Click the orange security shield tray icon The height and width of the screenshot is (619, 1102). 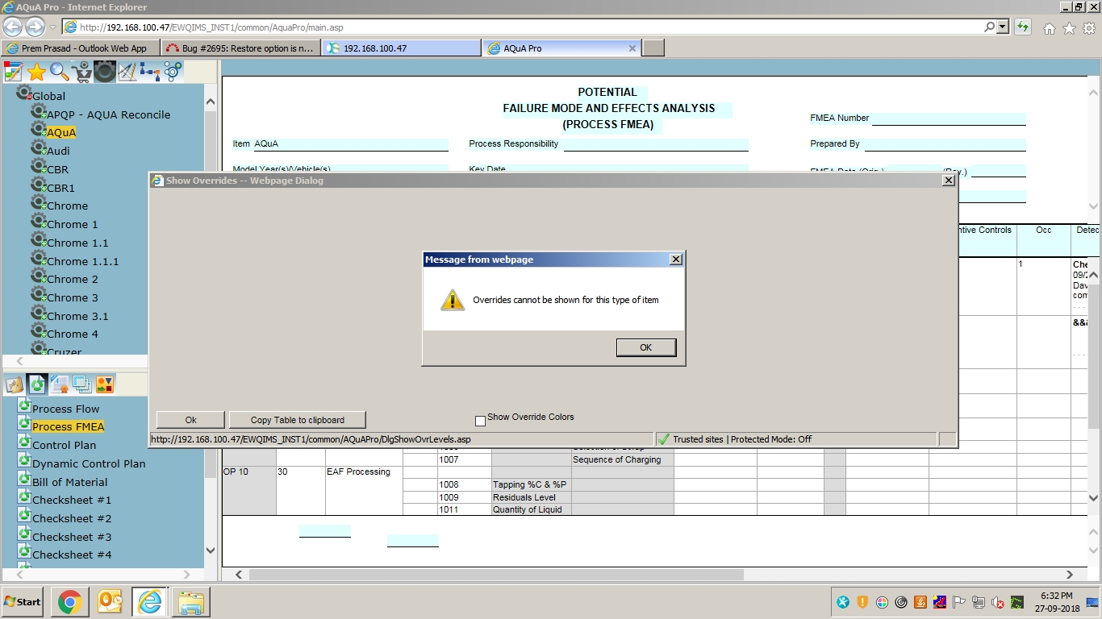point(862,602)
